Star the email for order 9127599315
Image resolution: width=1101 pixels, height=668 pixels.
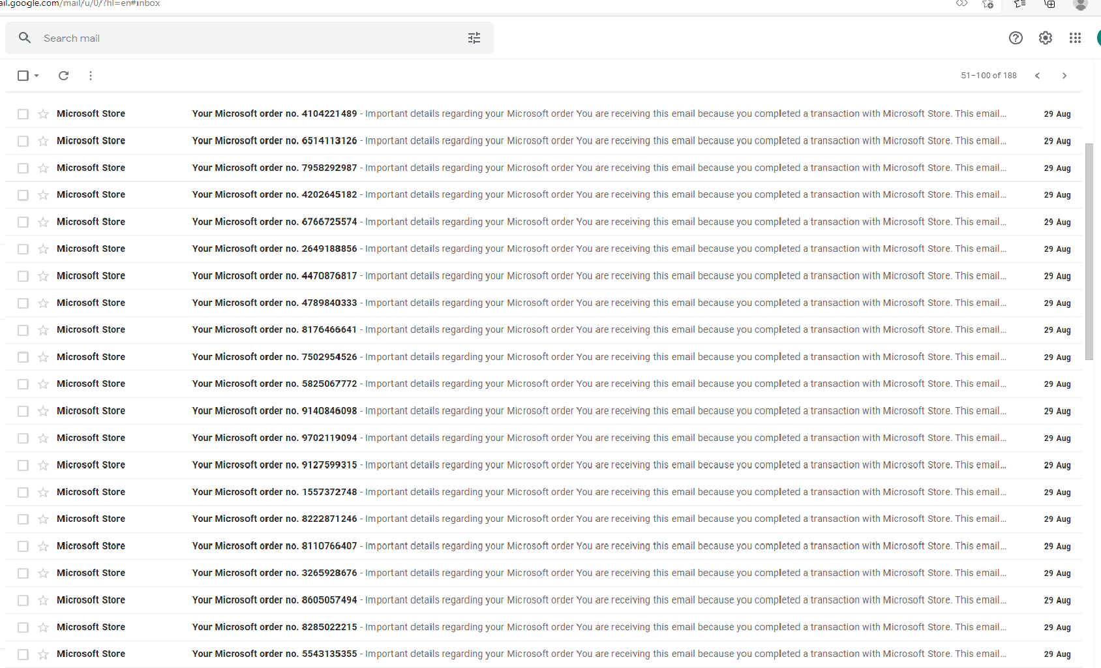[43, 465]
